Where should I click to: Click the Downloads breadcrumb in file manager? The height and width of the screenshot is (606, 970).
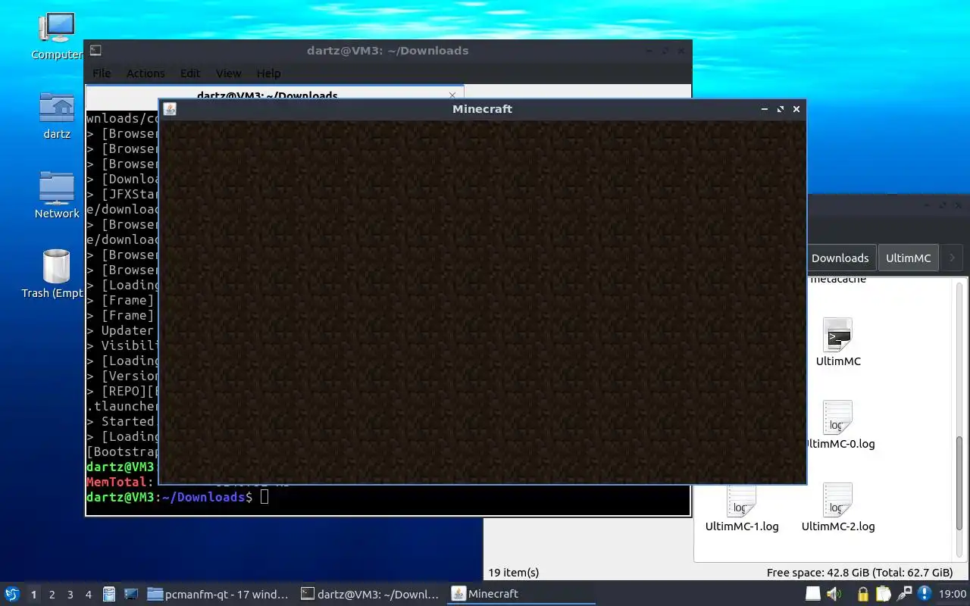[x=841, y=258]
